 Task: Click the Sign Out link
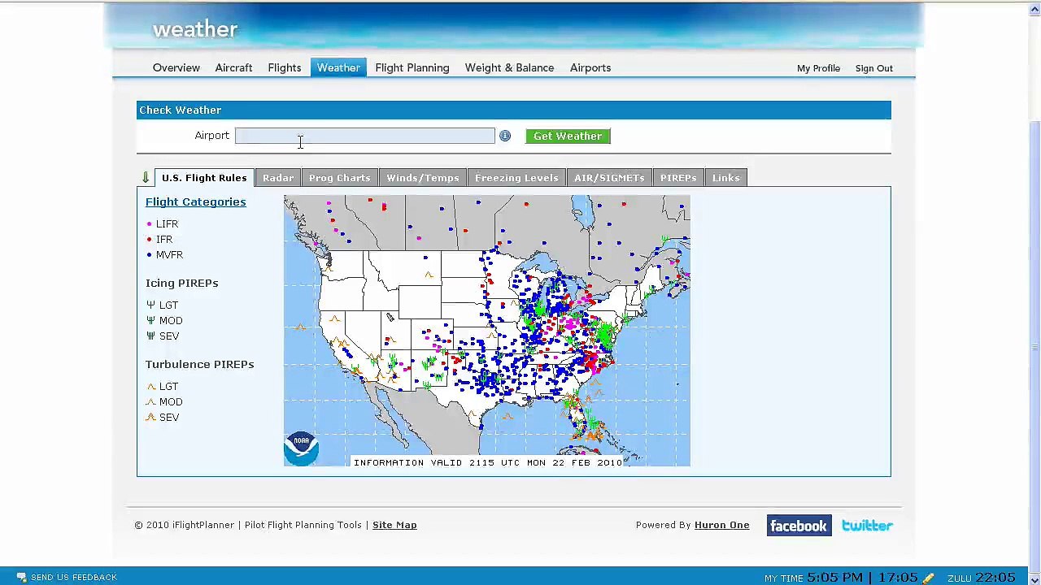[x=873, y=68]
